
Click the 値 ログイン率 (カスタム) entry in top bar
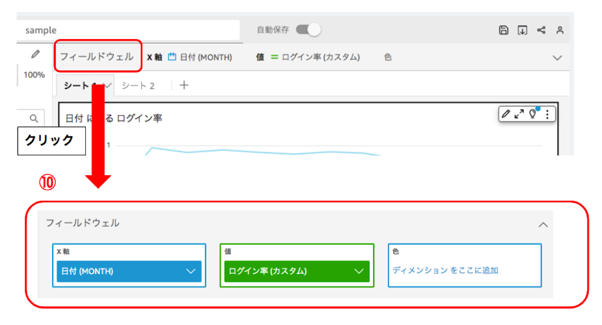pyautogui.click(x=308, y=57)
